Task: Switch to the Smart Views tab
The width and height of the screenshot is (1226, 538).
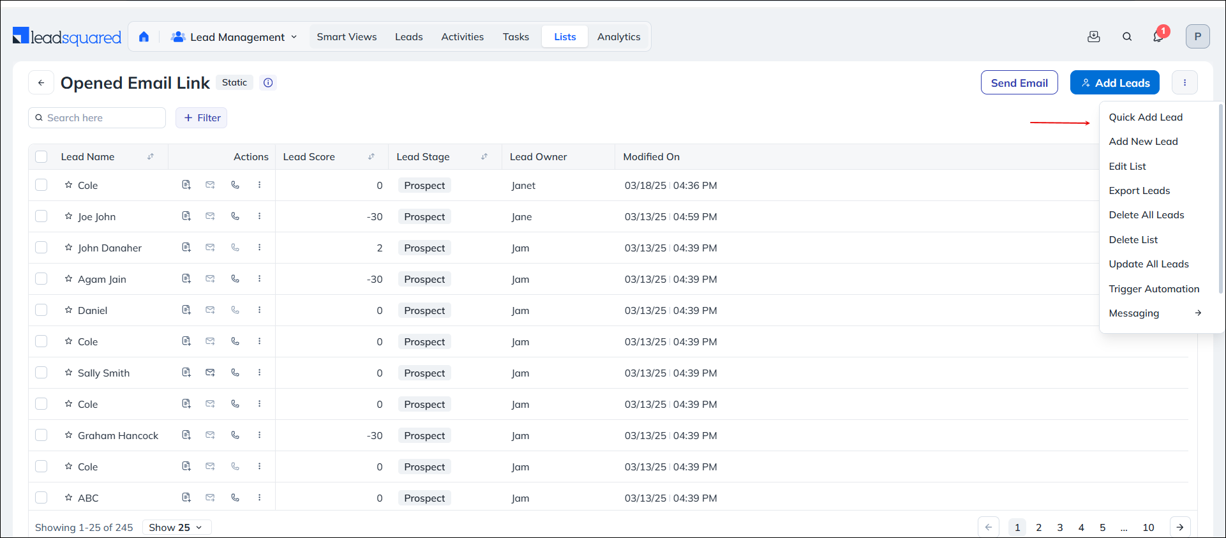Action: pos(347,37)
